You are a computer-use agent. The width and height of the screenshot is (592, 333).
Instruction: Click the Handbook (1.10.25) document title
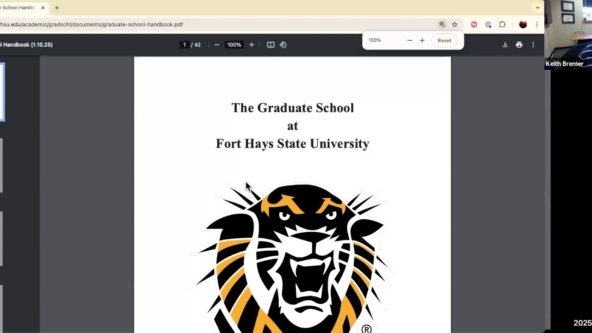[x=26, y=45]
